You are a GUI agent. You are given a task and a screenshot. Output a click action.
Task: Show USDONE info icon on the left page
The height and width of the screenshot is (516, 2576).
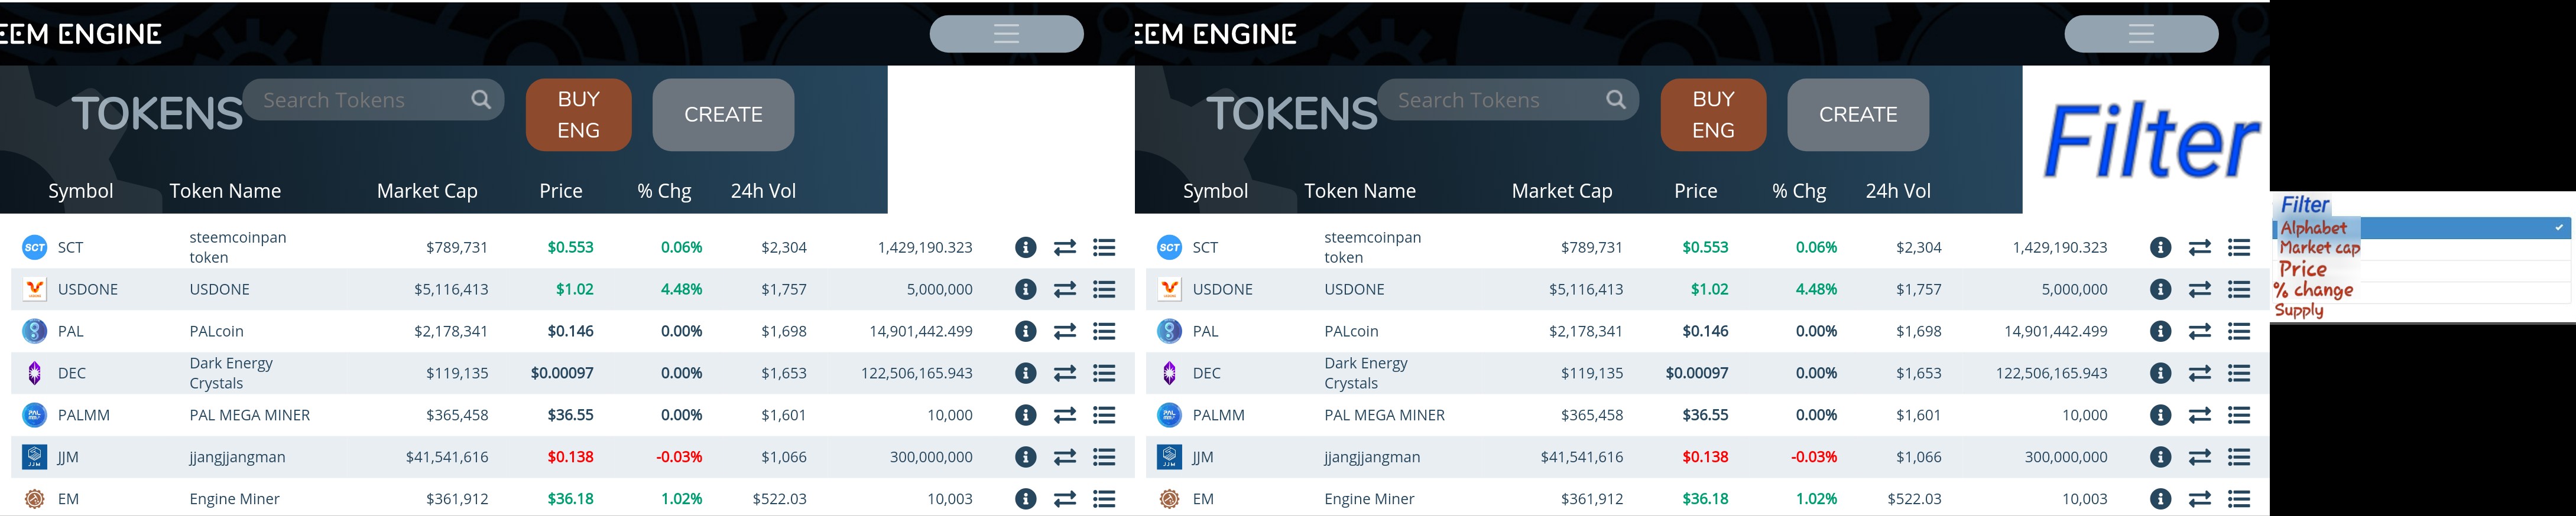(x=1025, y=289)
